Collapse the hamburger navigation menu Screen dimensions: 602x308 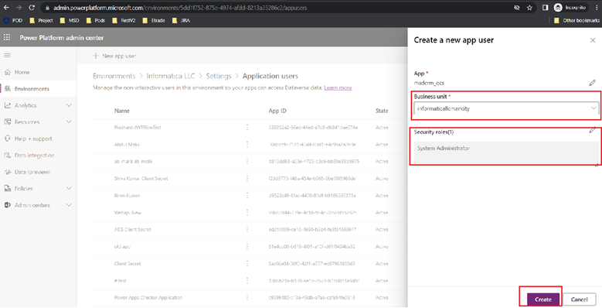click(x=7, y=56)
